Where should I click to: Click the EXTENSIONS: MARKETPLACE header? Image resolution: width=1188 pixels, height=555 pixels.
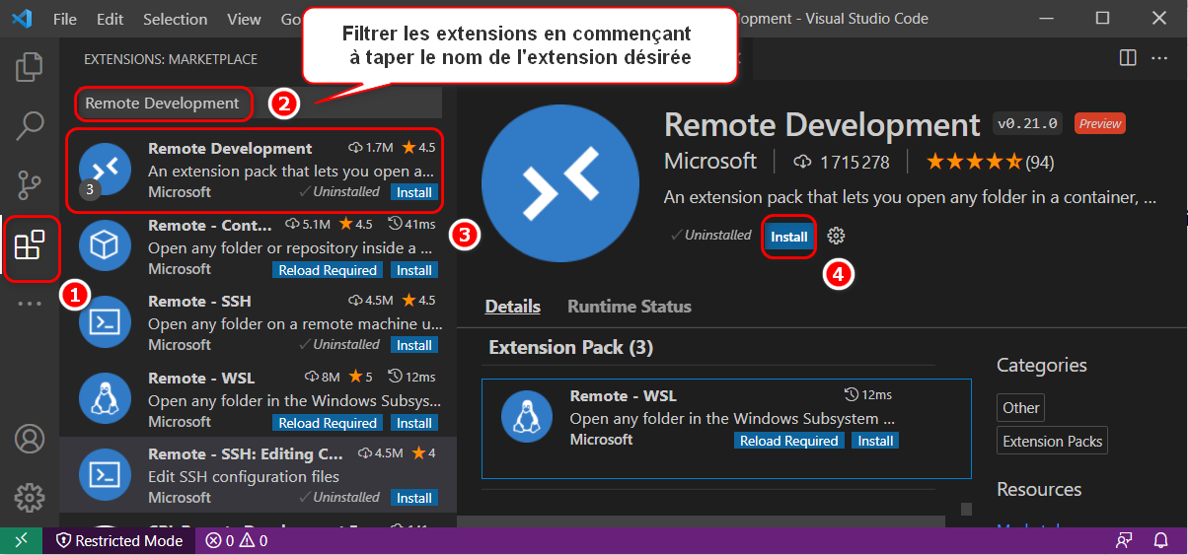click(x=171, y=59)
